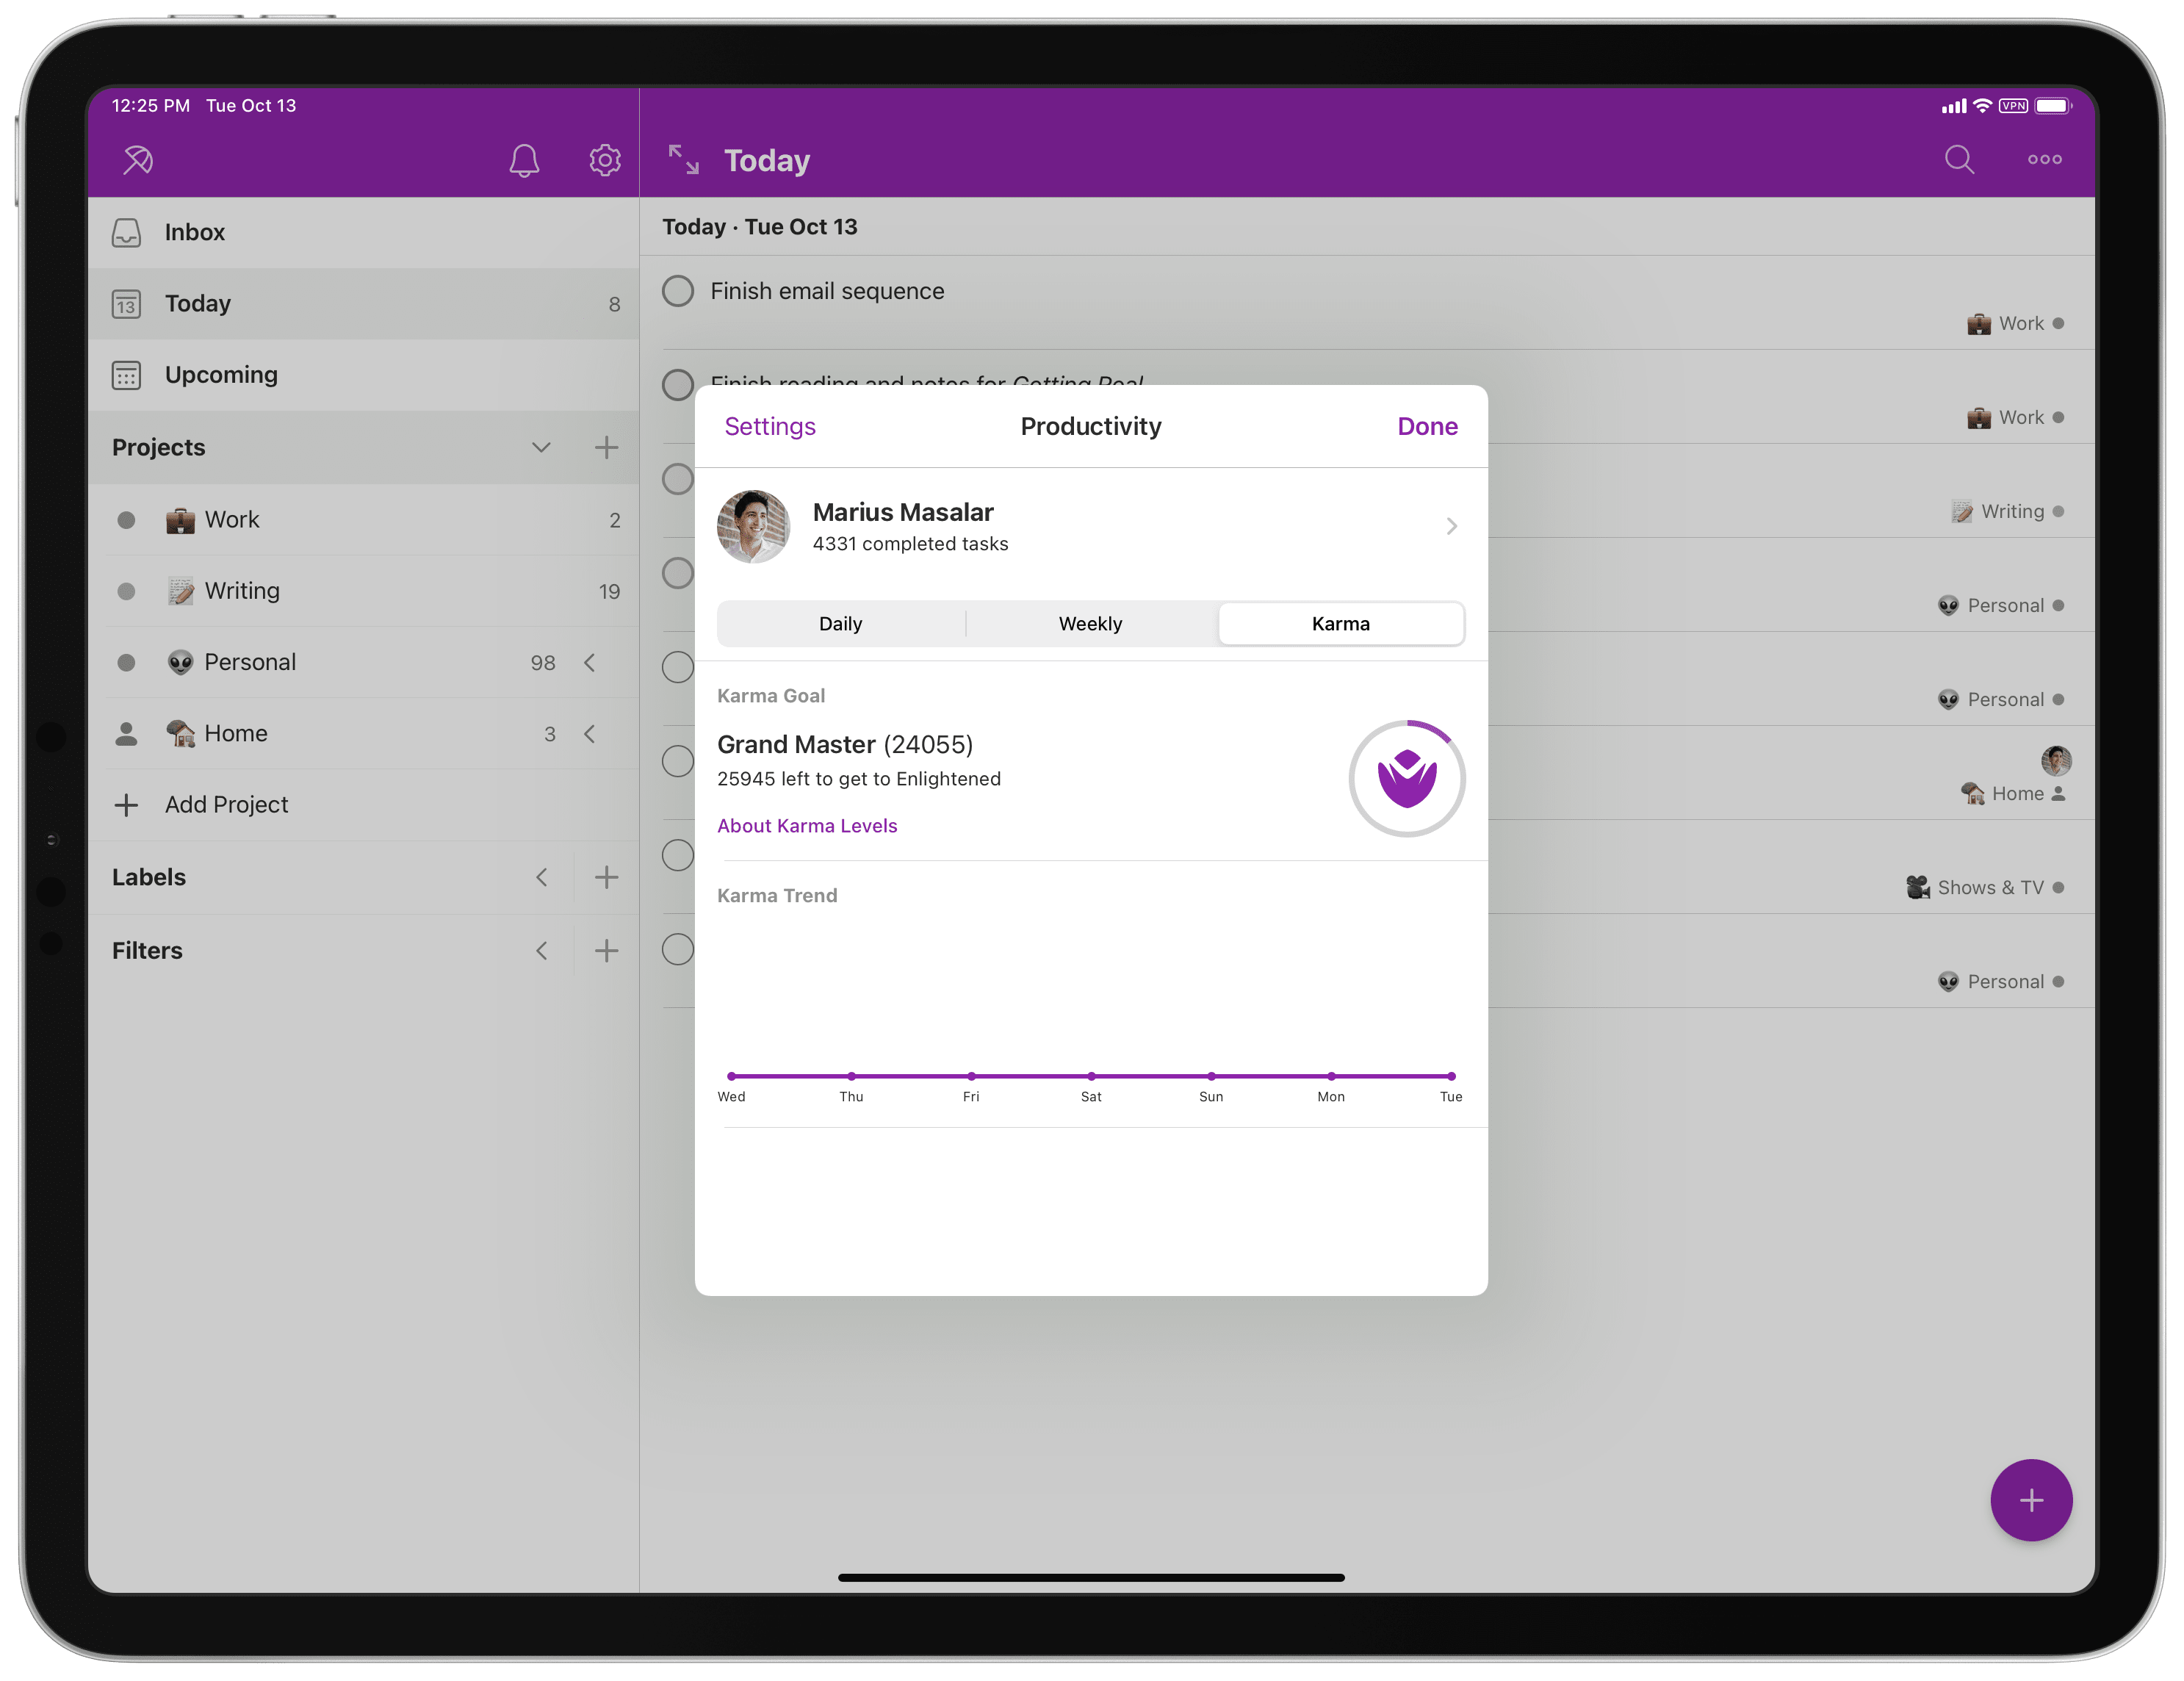The image size is (2184, 1681).
Task: Open the three-dot more menu
Action: pos(2045,159)
